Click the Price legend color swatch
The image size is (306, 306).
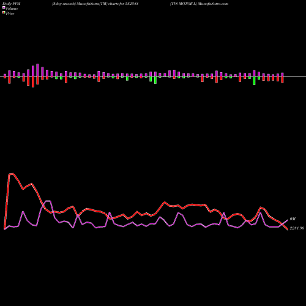(x=4, y=13)
